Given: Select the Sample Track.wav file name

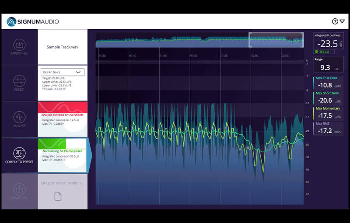Looking at the screenshot, I should 63,47.
